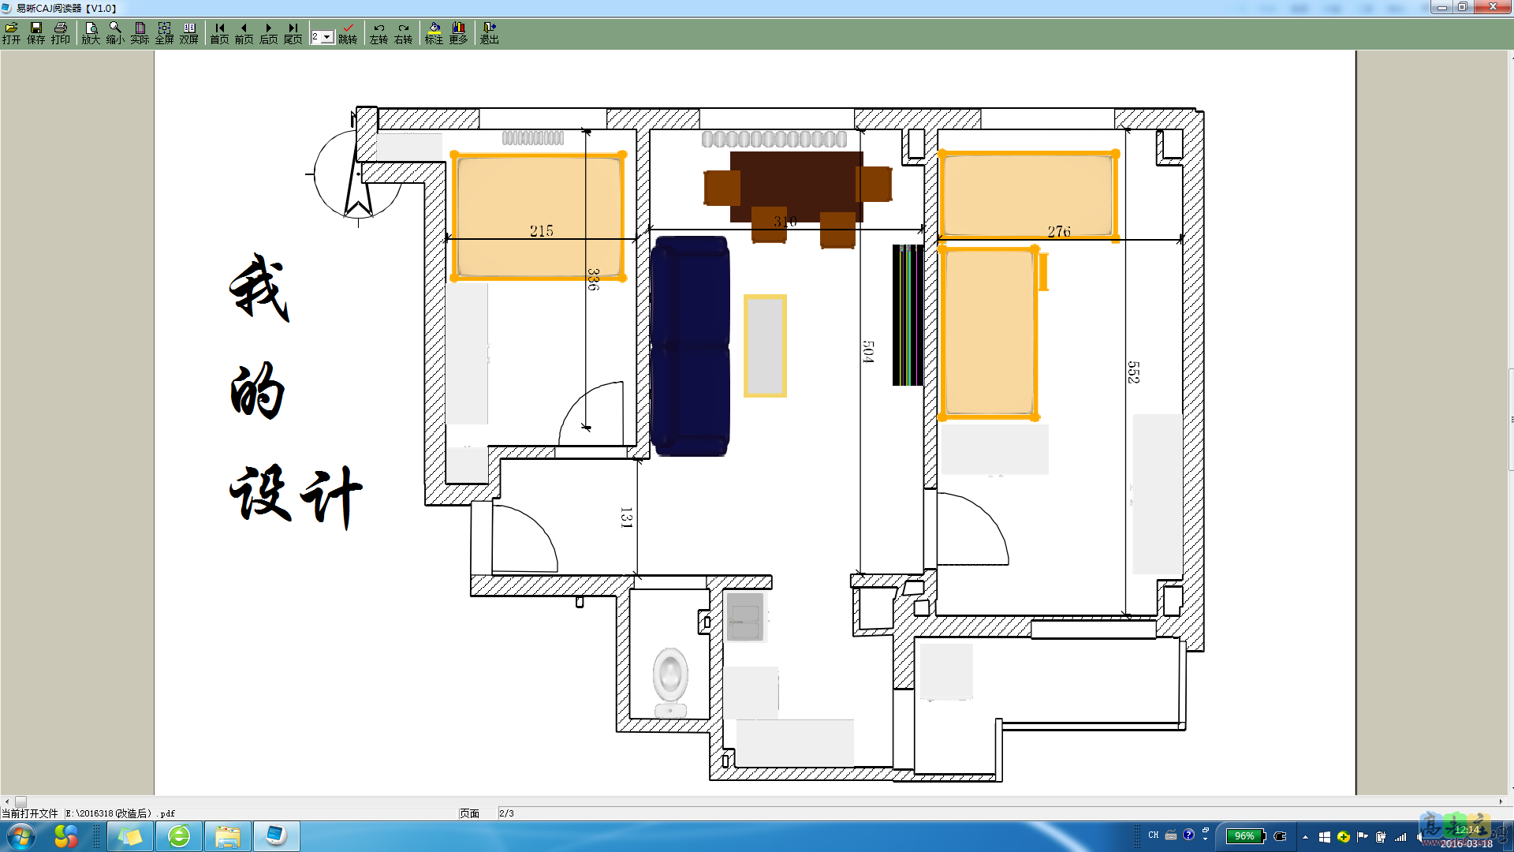Click the tray help question mark icon
Image resolution: width=1514 pixels, height=852 pixels.
[x=1188, y=835]
